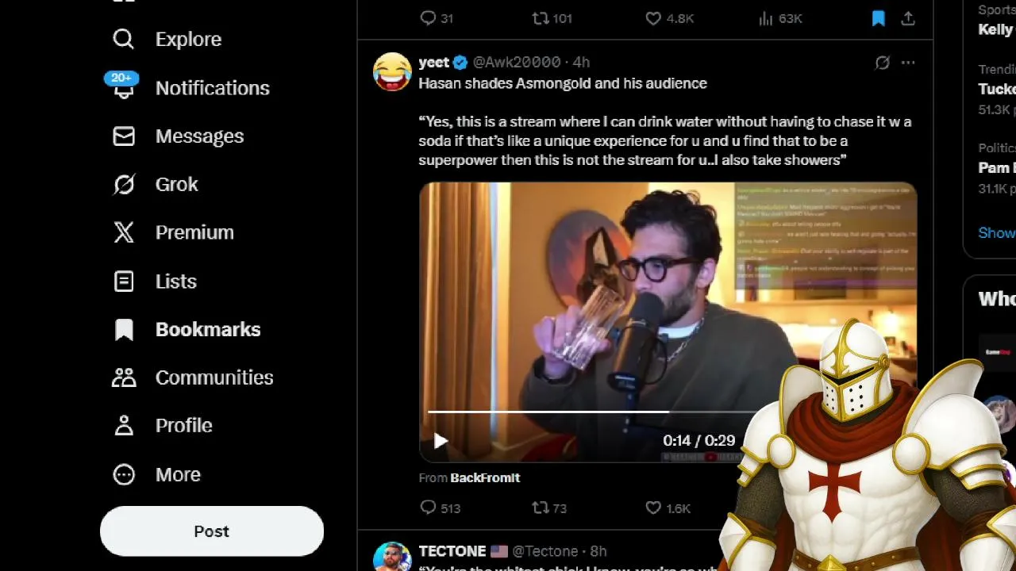The width and height of the screenshot is (1016, 571).
Task: Remove bookmark on the top tweet
Action: tap(878, 18)
